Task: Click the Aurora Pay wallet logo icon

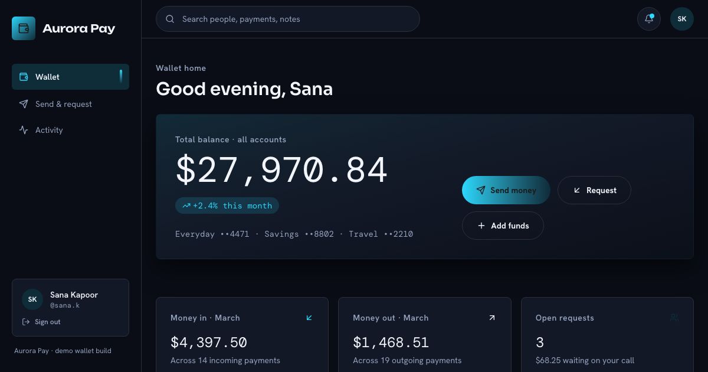Action: click(24, 28)
